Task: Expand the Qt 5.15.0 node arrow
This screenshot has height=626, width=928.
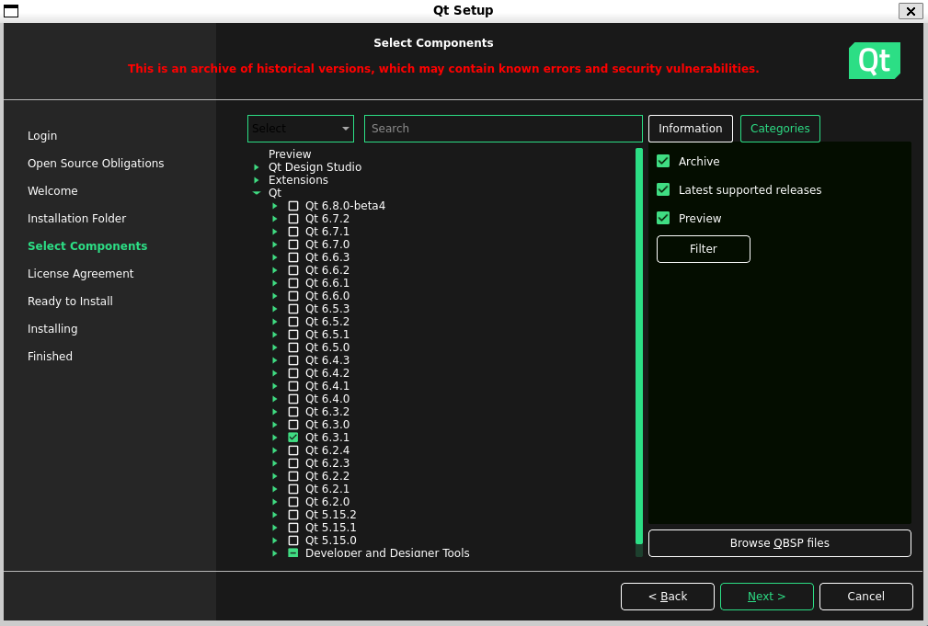Action: pos(275,541)
